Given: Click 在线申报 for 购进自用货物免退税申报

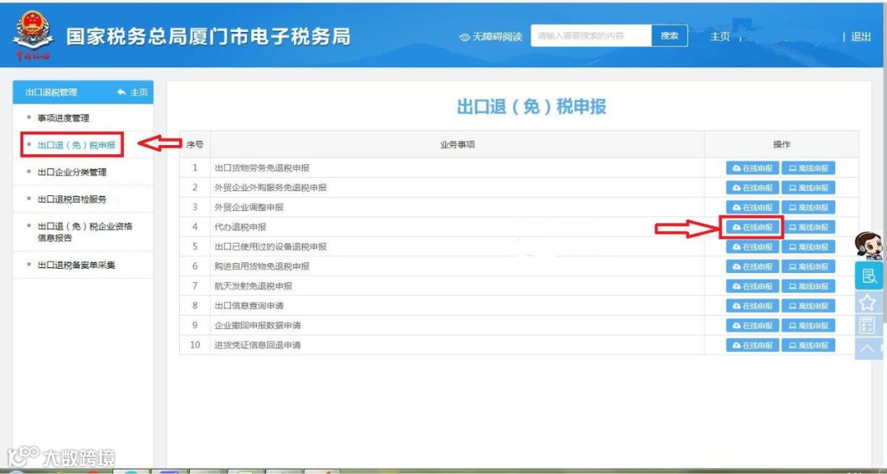Looking at the screenshot, I should (752, 266).
